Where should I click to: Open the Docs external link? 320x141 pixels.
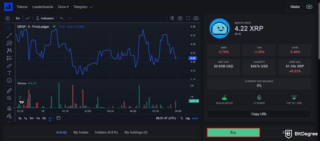63,7
